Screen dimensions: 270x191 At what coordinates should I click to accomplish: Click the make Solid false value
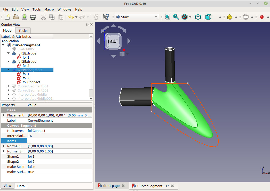tap(60, 167)
